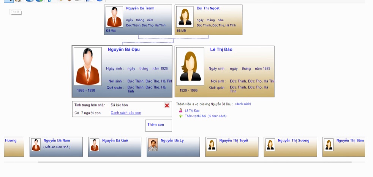
Task: Click the '1929 - 1996' lifespan text
Action: (x=188, y=90)
